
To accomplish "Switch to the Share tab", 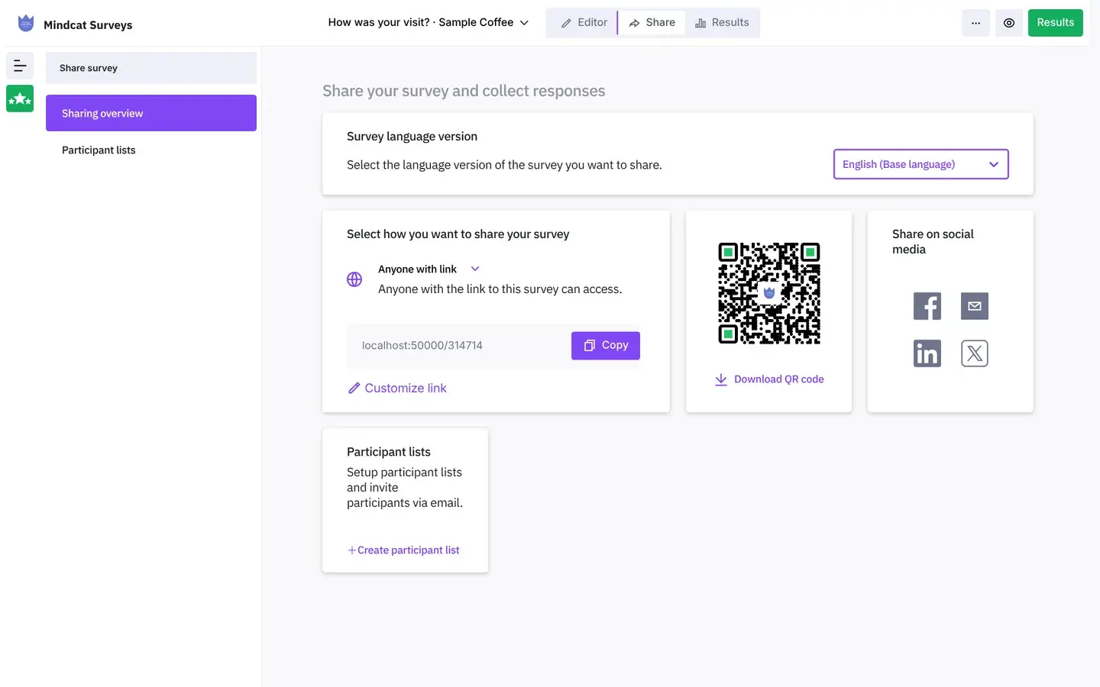I will tap(652, 23).
